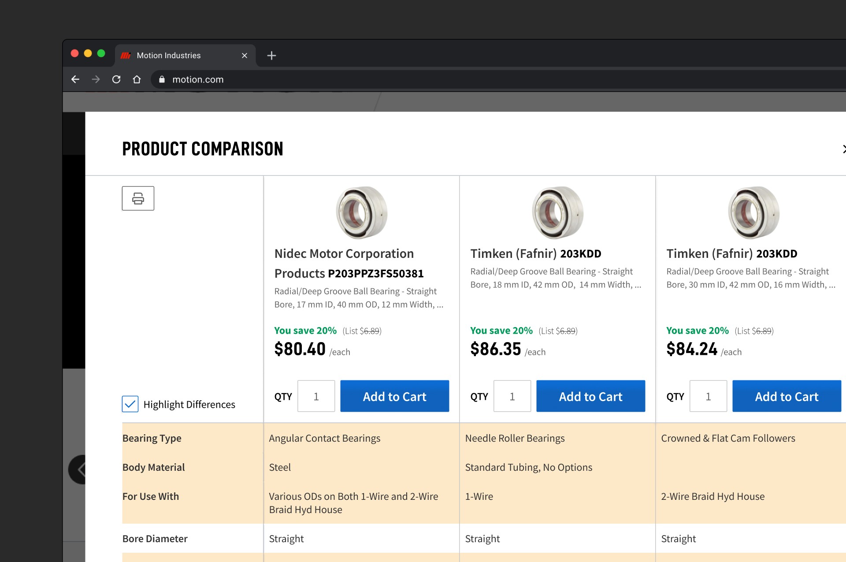Click the QTY field for the $84.24 bearing
The width and height of the screenshot is (846, 562).
(x=708, y=396)
